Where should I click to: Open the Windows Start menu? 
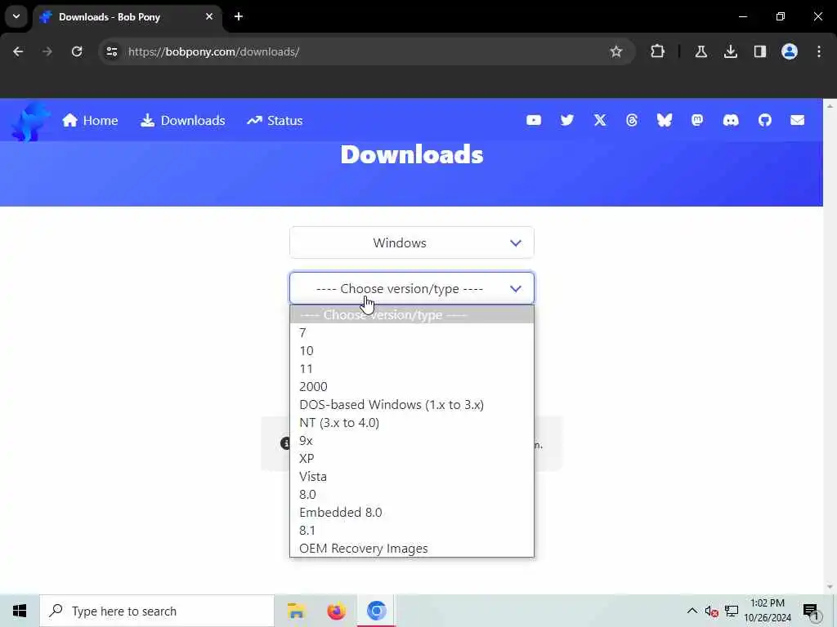pyautogui.click(x=20, y=611)
